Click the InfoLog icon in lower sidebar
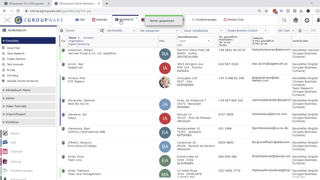Image resolution: width=320 pixels, height=180 pixels. [5, 161]
